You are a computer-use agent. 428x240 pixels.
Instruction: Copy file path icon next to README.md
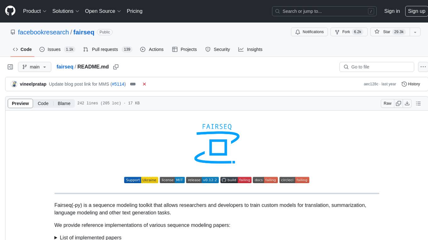coord(116,67)
